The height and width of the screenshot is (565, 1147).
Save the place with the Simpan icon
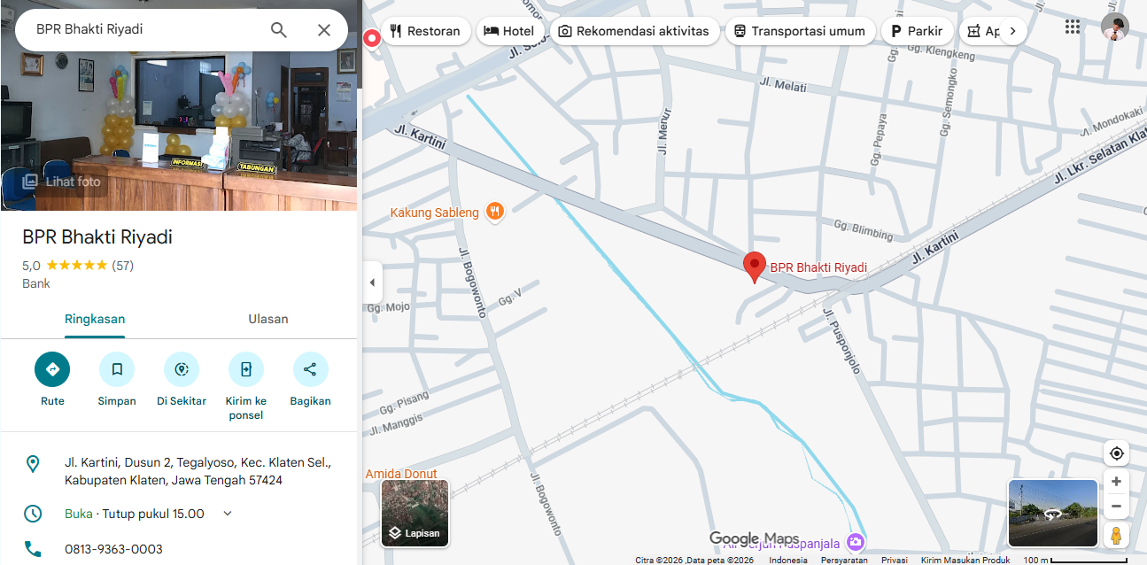[117, 369]
